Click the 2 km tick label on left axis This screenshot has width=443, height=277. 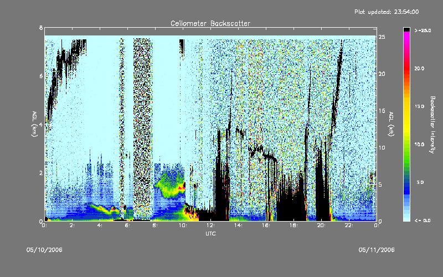click(x=41, y=173)
